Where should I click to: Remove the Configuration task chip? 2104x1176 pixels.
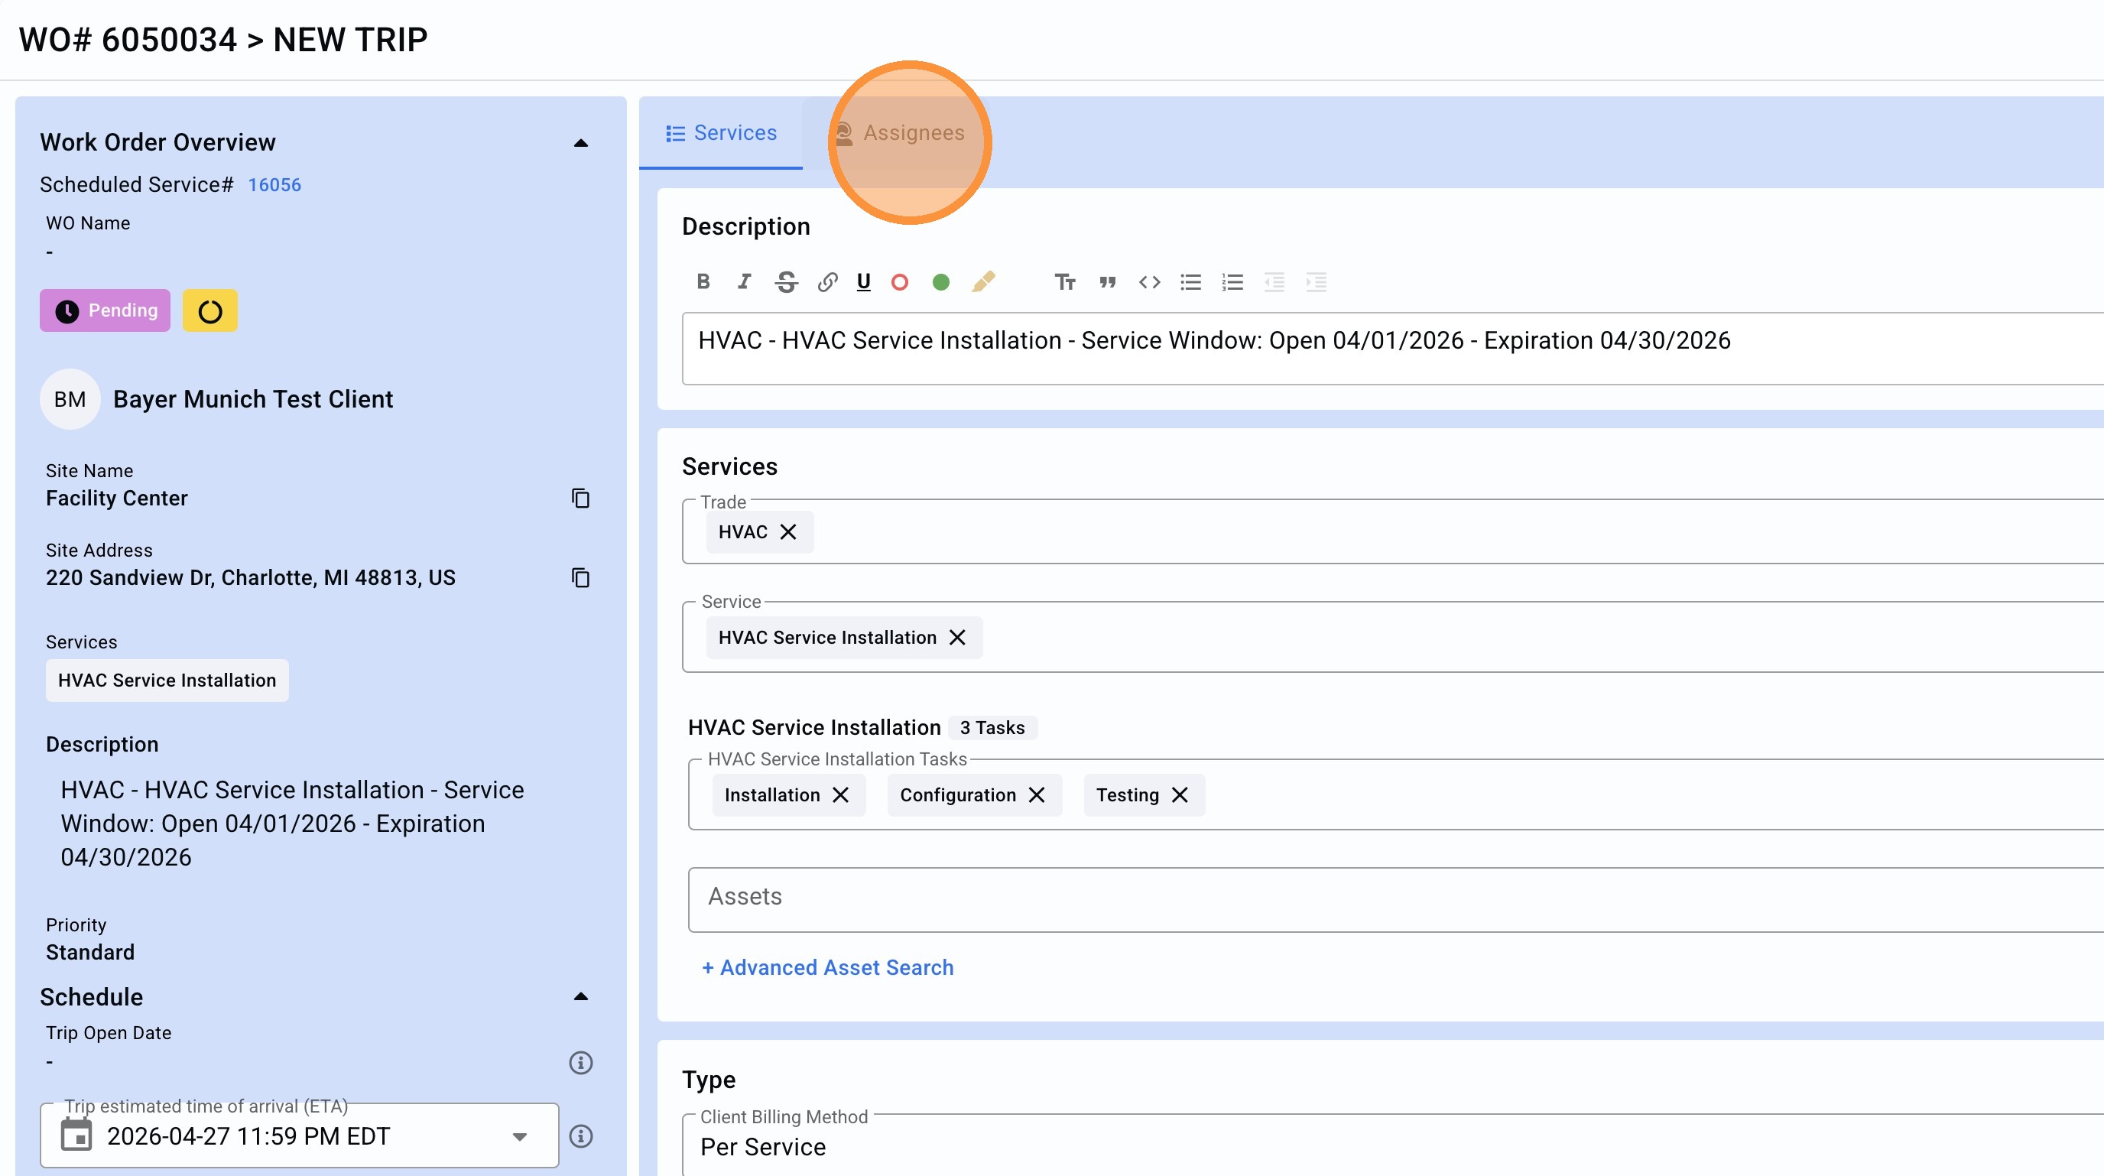tap(1037, 794)
